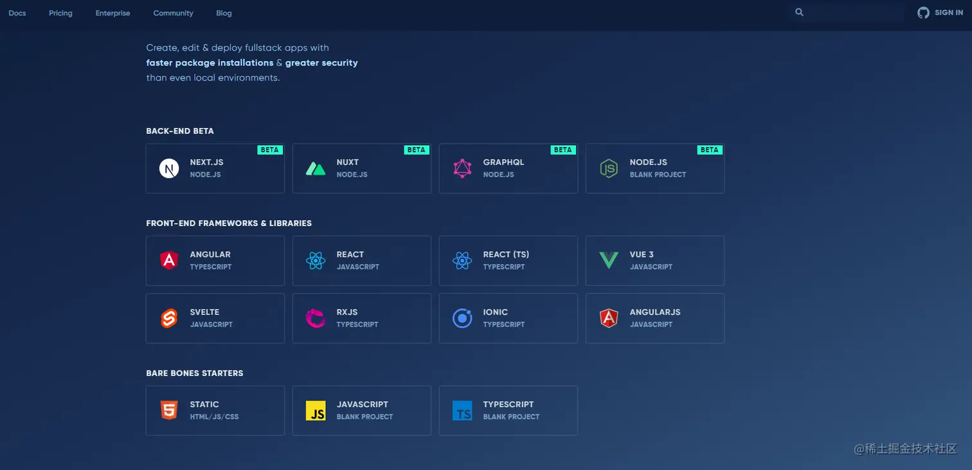
Task: Start a NEXT.JS project title
Action: click(x=206, y=162)
